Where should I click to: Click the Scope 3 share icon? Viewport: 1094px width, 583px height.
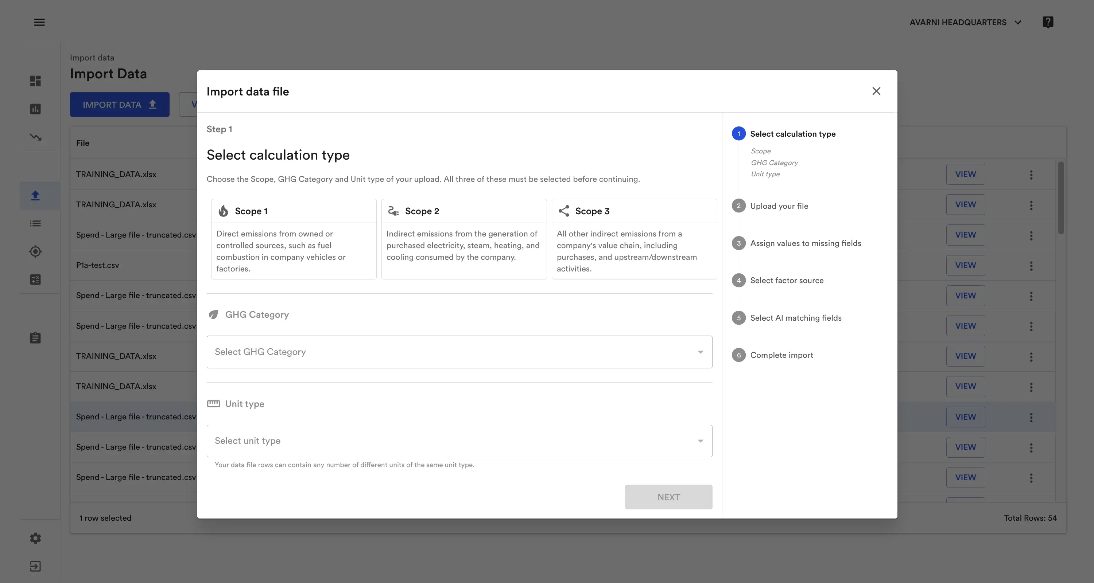point(563,211)
